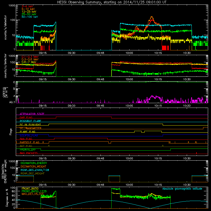
Task: Click 09:15 time tick under the keV plot
Action: (43, 53)
